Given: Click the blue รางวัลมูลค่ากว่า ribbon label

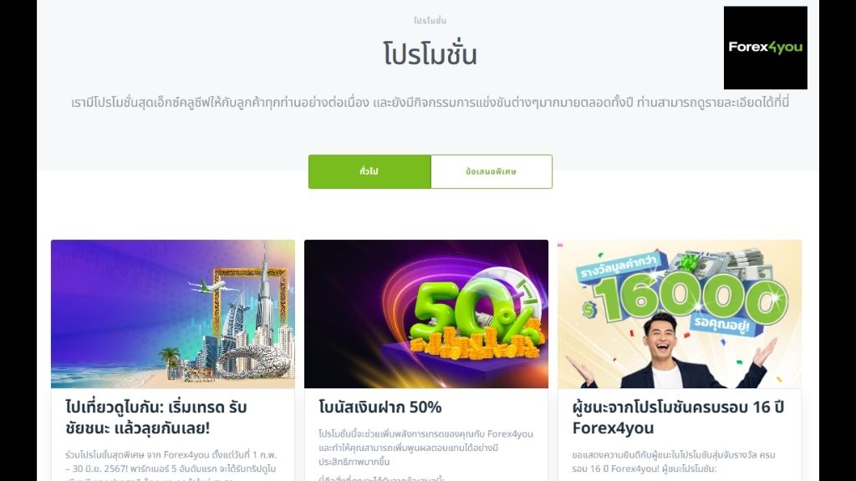Looking at the screenshot, I should point(618,266).
